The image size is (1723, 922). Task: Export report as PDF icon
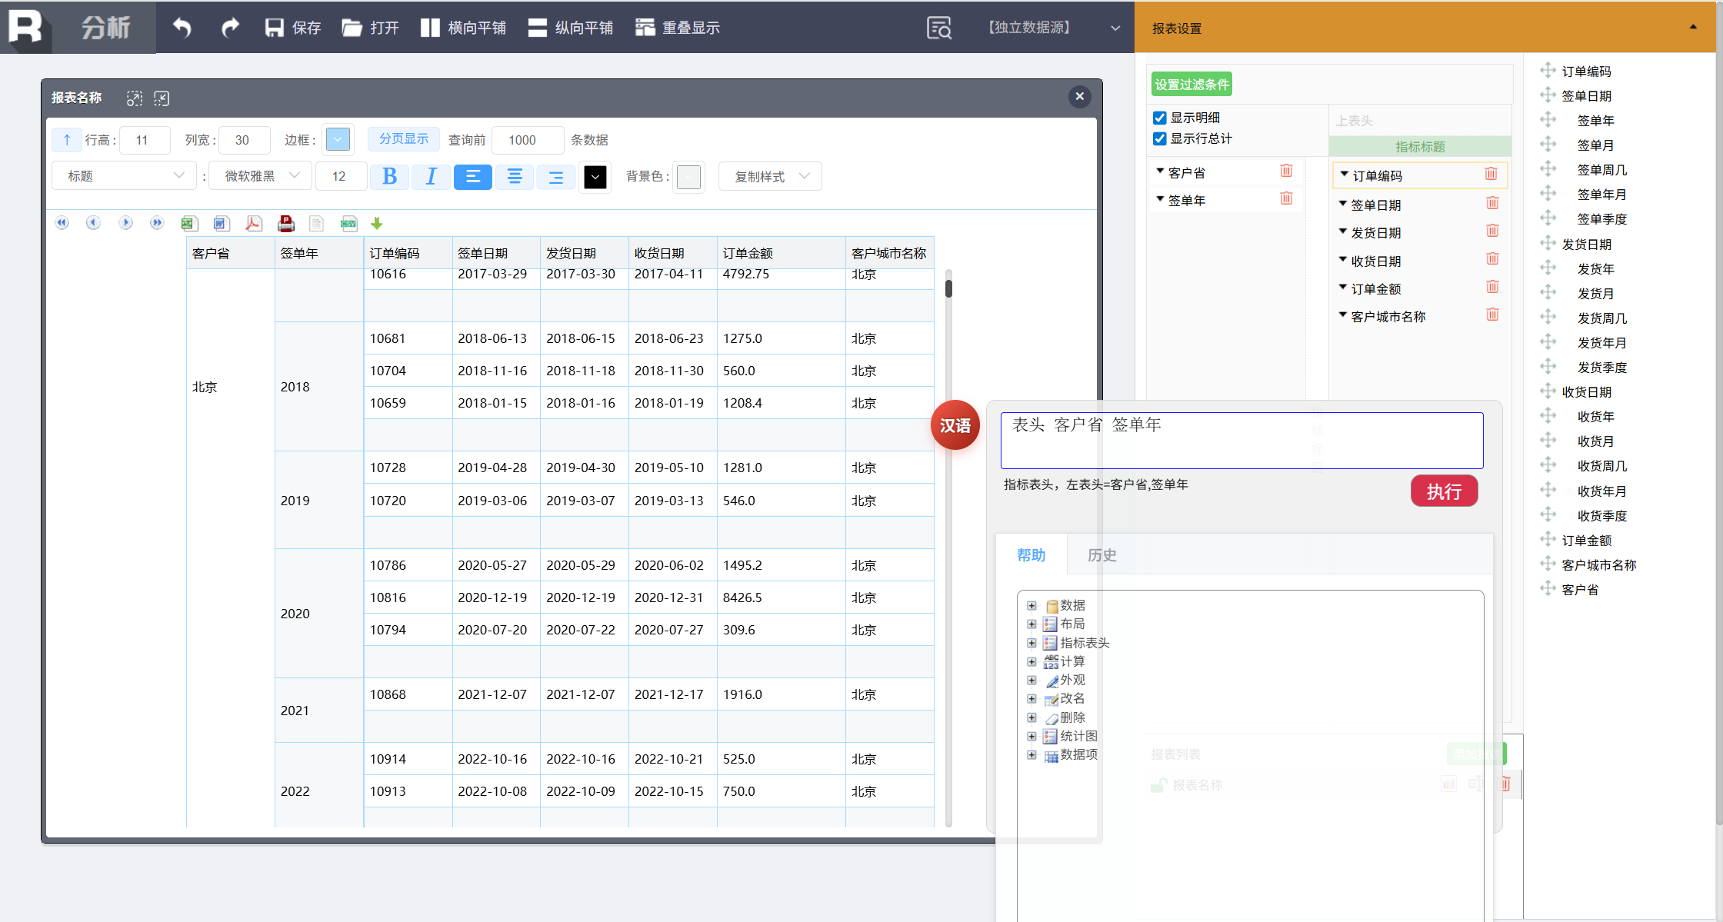(253, 223)
